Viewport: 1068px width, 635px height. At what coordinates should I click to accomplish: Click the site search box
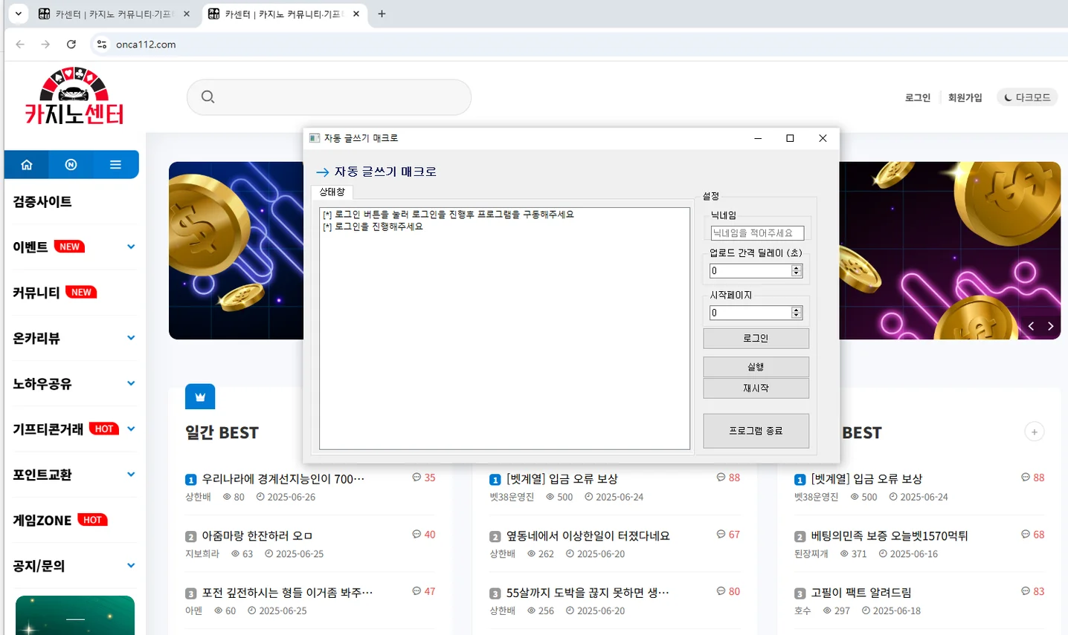pyautogui.click(x=329, y=97)
